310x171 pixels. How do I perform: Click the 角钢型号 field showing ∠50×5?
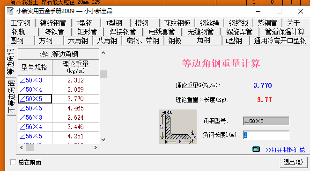coord(266,121)
